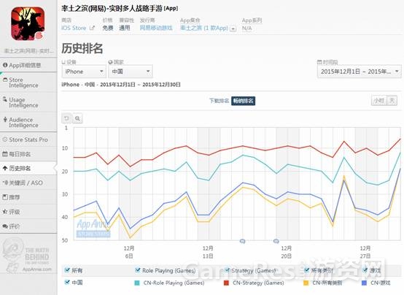Screen dimensions: 404x295
Task: Open the game app icon thumbnail
Action: point(28,24)
